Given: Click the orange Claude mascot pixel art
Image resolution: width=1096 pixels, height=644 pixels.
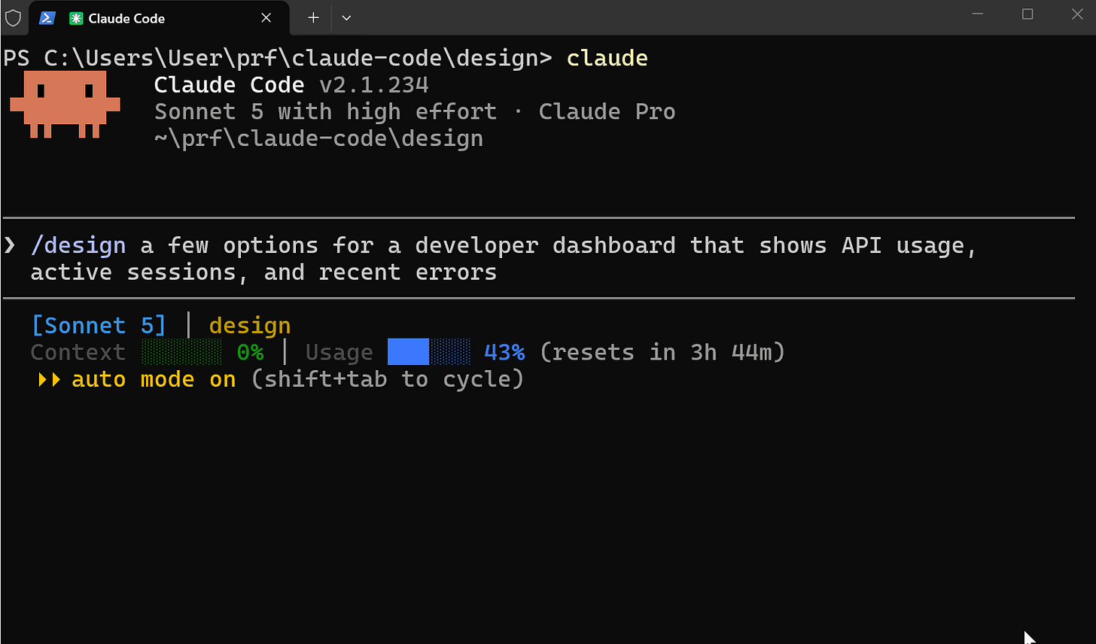Looking at the screenshot, I should [65, 105].
